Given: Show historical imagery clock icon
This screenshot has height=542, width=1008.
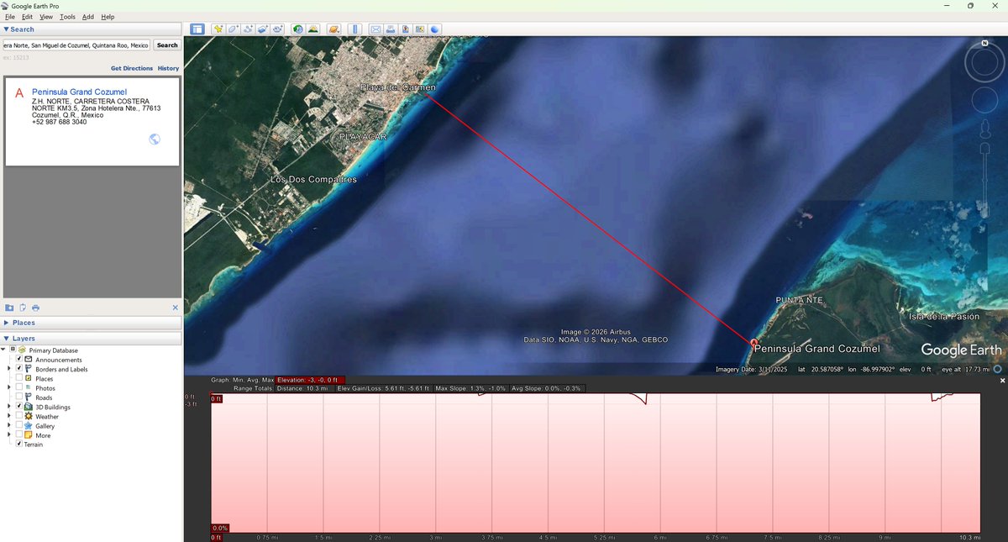Looking at the screenshot, I should point(298,29).
